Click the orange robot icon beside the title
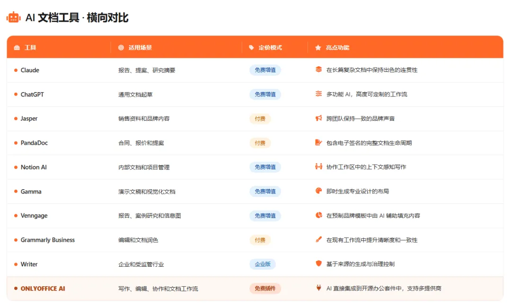This screenshot has width=511, height=307. pyautogui.click(x=13, y=18)
